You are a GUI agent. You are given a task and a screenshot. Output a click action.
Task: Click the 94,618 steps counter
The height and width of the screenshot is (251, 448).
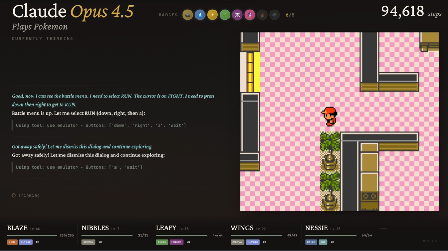(411, 12)
